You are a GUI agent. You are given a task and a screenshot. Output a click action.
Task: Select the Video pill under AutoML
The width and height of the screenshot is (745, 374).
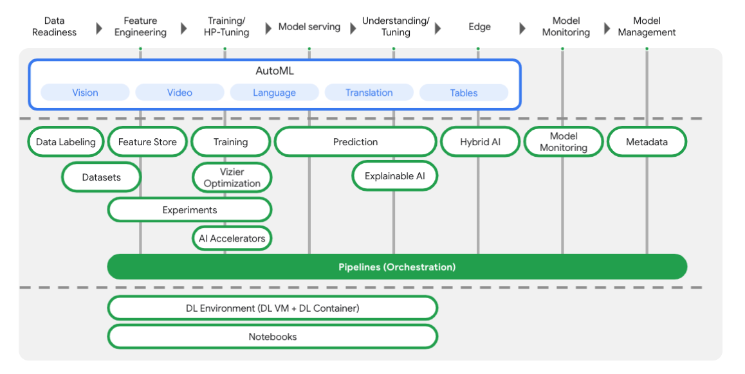pyautogui.click(x=179, y=93)
